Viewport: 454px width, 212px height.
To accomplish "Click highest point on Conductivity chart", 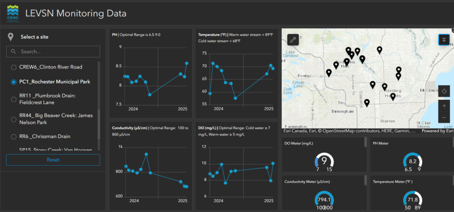I will point(146,154).
